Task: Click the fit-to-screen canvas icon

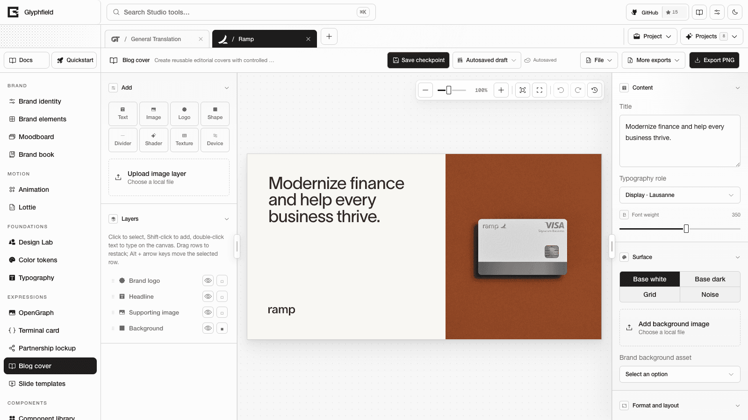Action: 523,90
